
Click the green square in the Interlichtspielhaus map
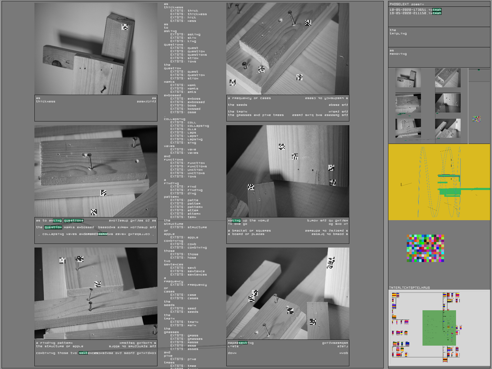(x=439, y=328)
